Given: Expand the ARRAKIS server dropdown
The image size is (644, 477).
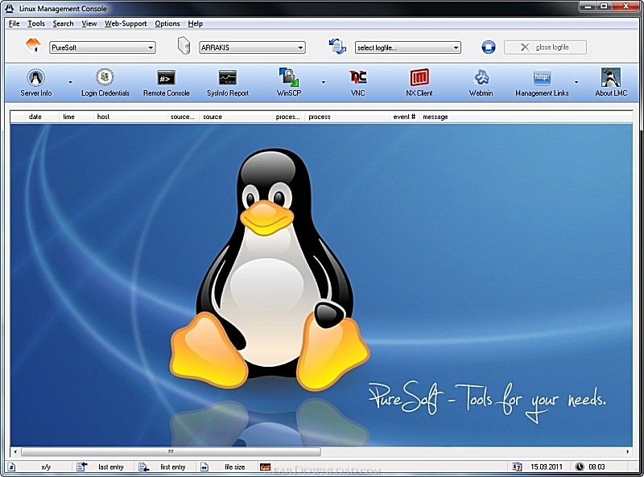Looking at the screenshot, I should 300,47.
